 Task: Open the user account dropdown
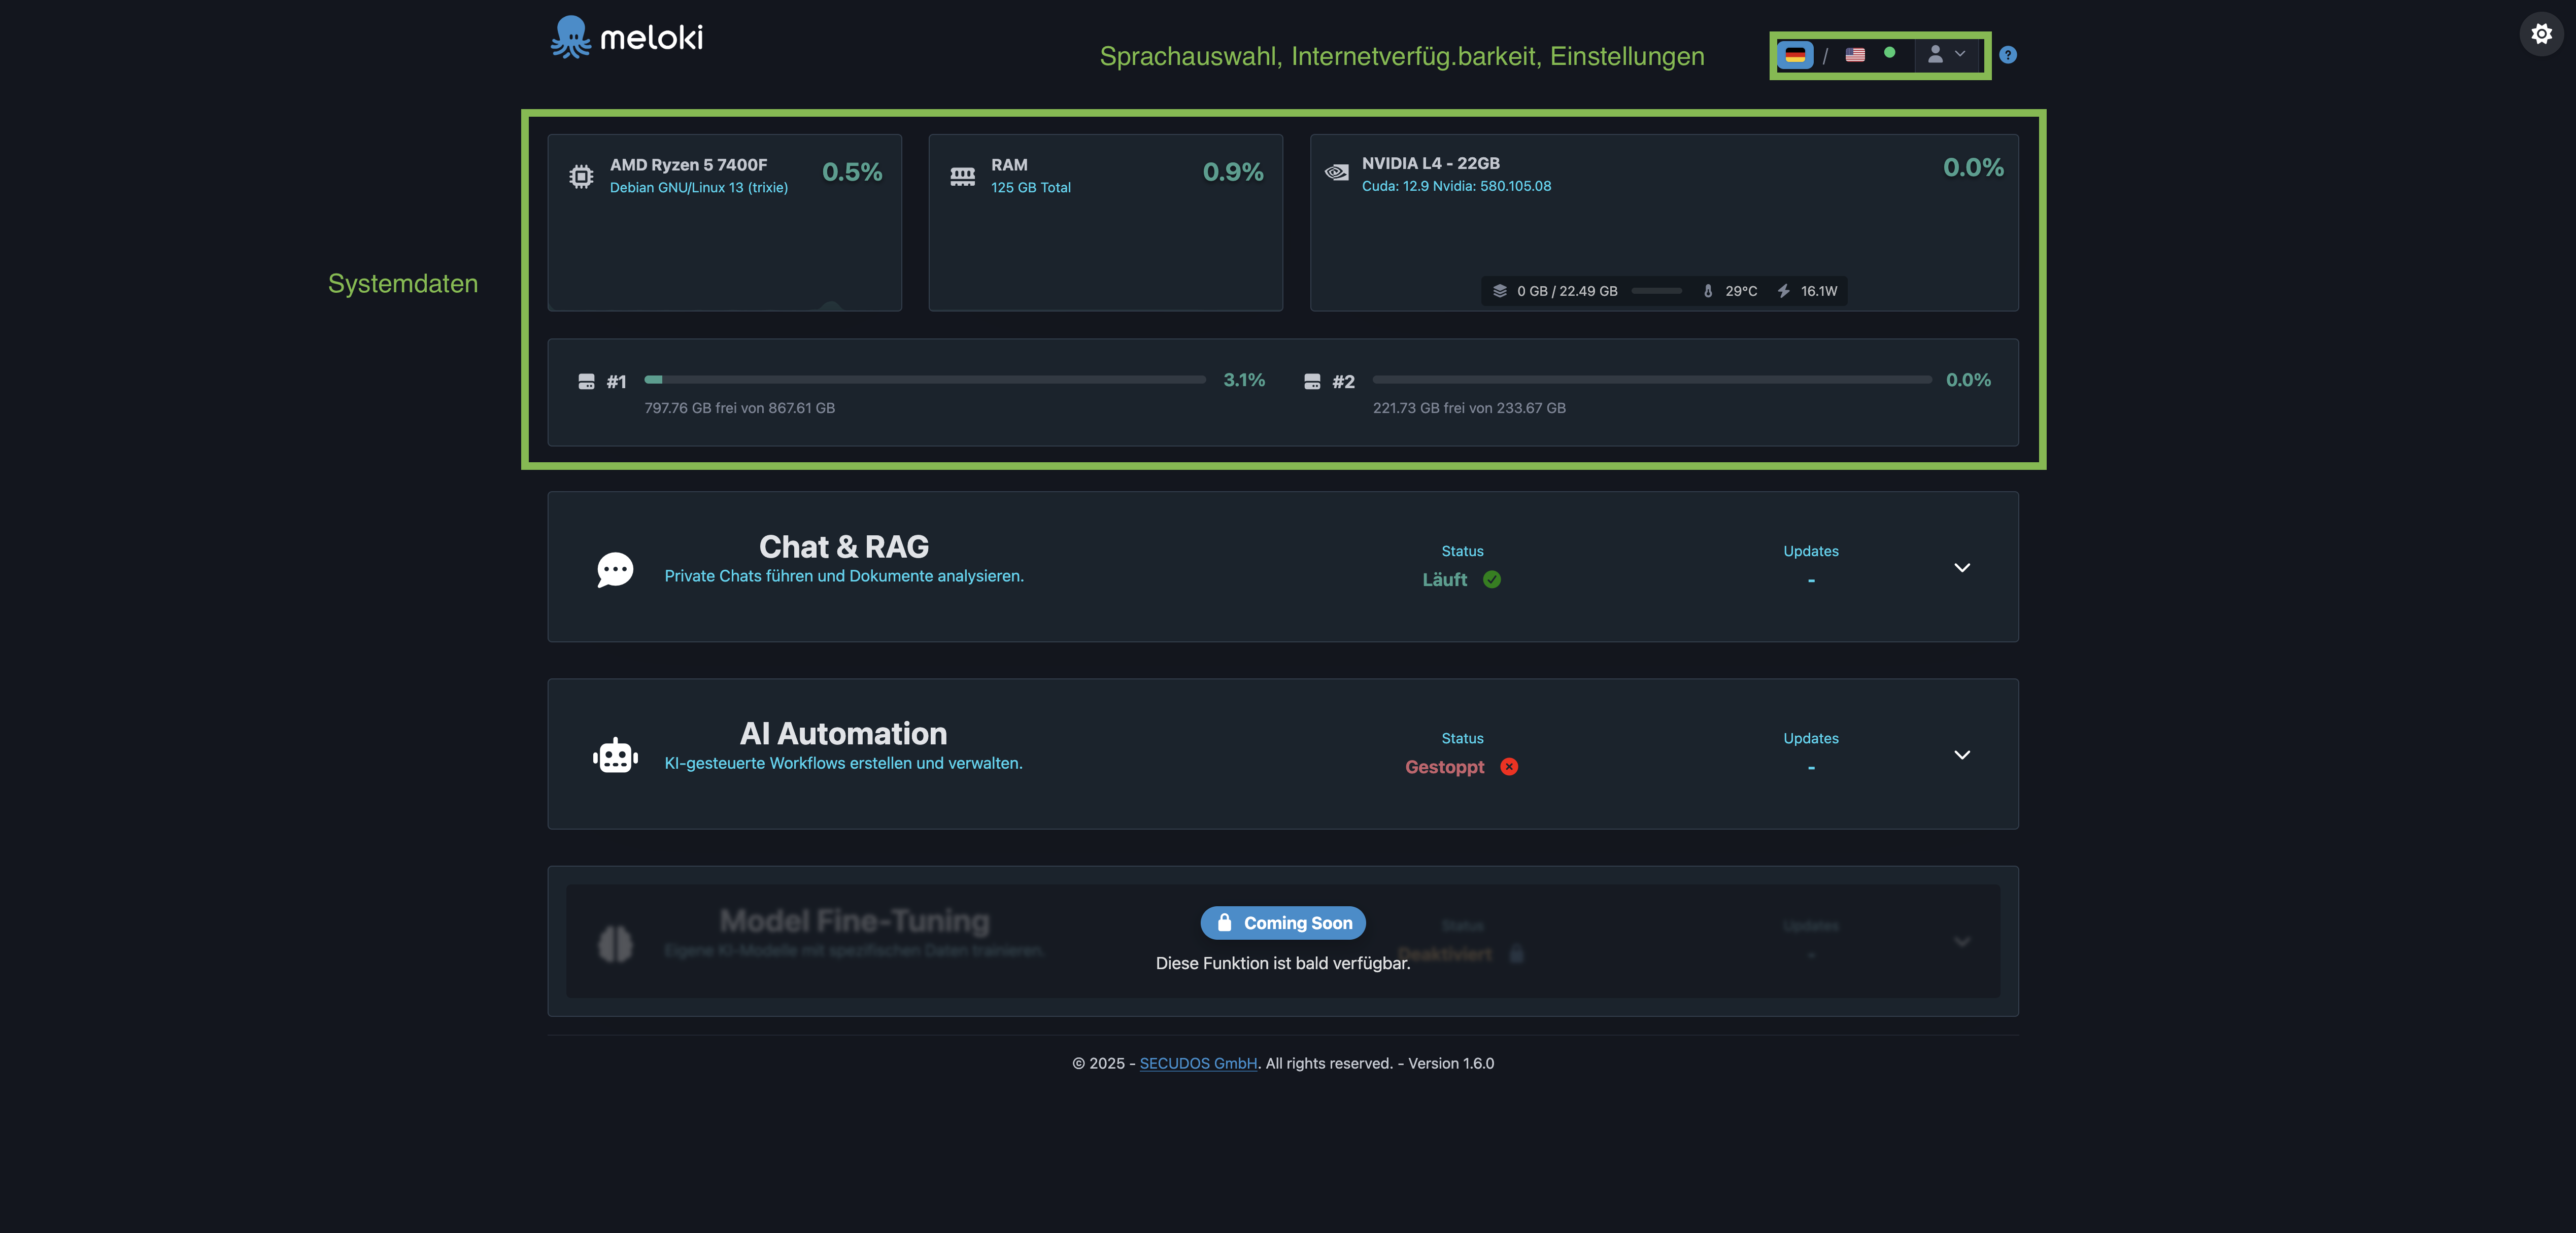tap(1946, 55)
